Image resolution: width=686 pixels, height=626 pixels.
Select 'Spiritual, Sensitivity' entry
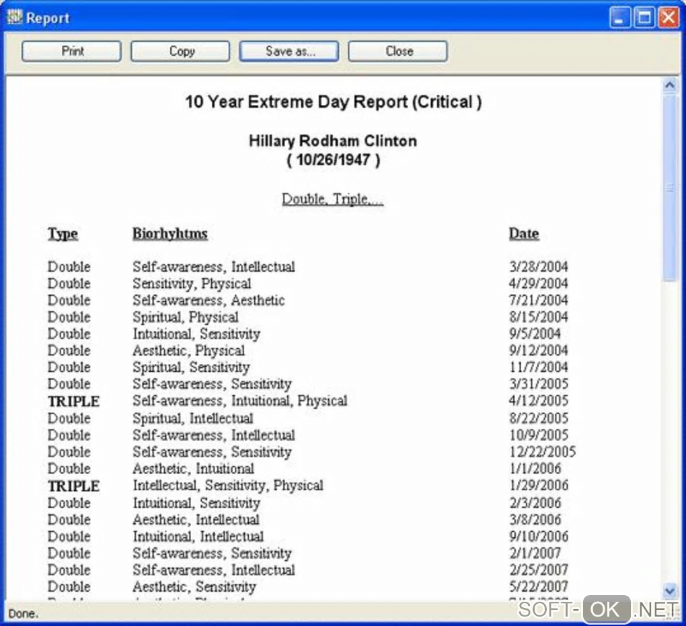click(x=191, y=367)
